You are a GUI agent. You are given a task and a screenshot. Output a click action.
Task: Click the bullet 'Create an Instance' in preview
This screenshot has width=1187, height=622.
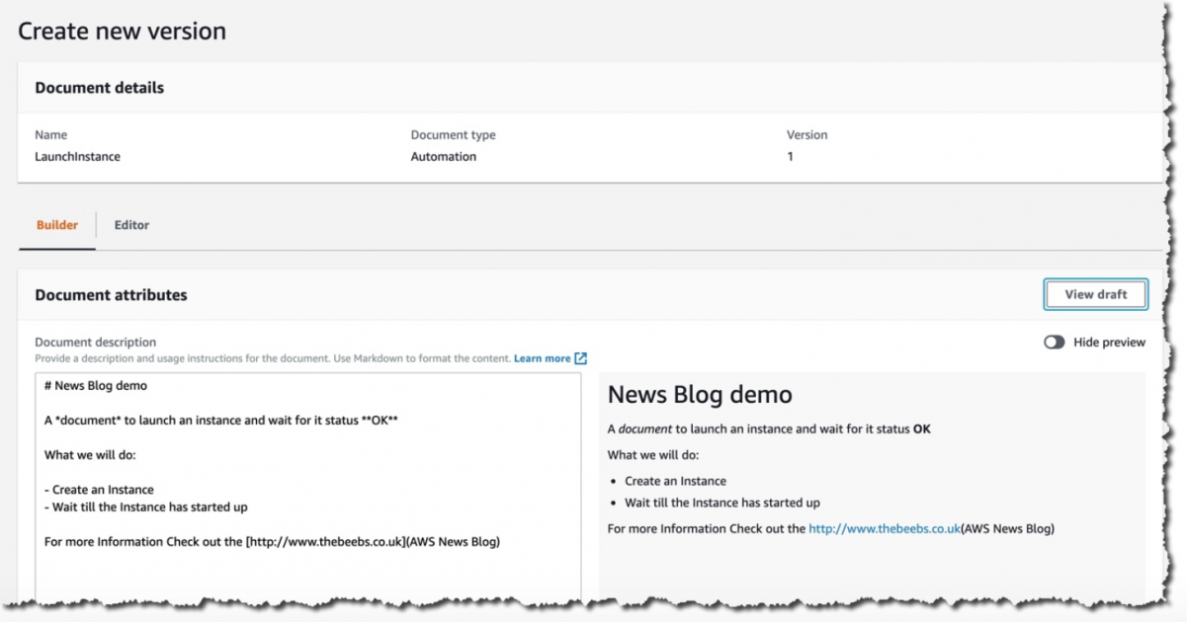point(675,481)
